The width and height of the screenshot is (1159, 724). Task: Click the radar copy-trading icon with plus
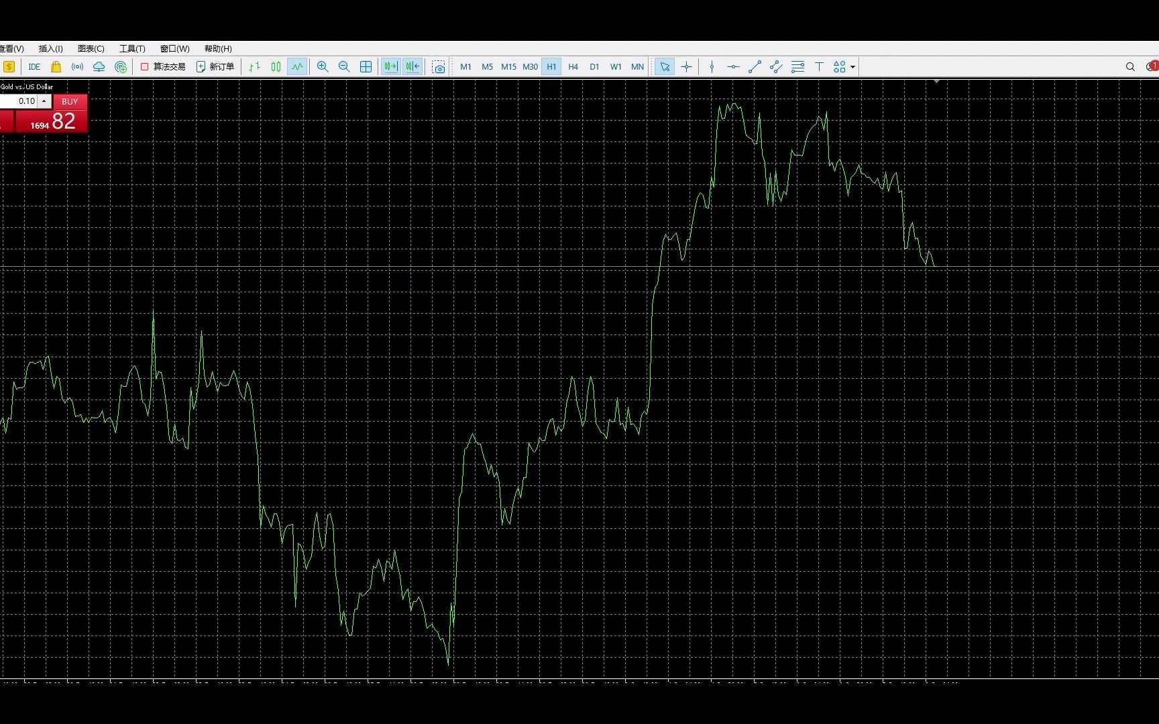coord(121,66)
